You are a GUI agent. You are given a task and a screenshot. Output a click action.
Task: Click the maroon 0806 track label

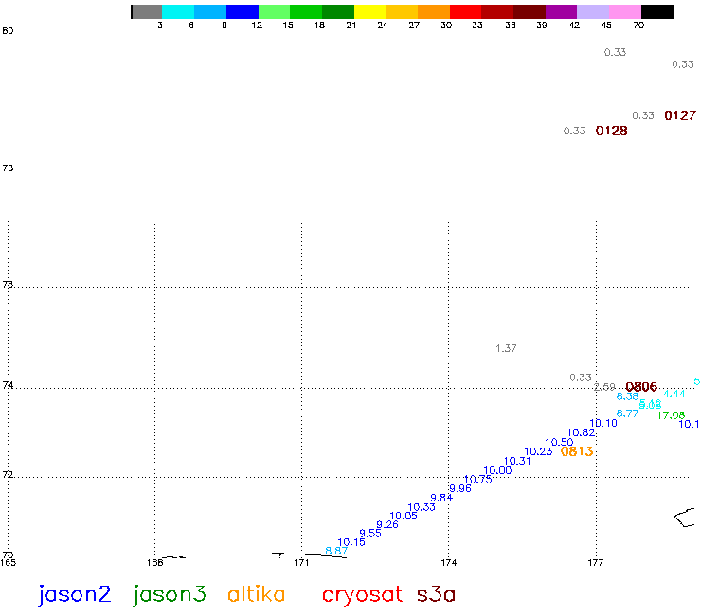[641, 387]
